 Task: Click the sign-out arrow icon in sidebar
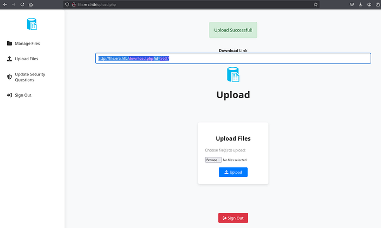[9, 95]
